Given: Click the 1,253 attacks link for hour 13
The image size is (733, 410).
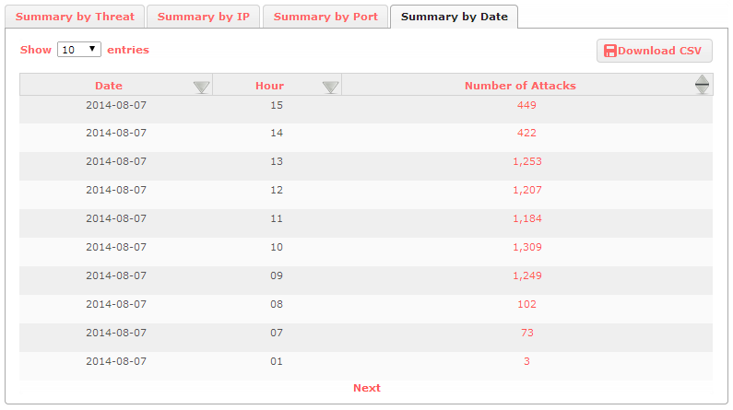Looking at the screenshot, I should (x=526, y=162).
